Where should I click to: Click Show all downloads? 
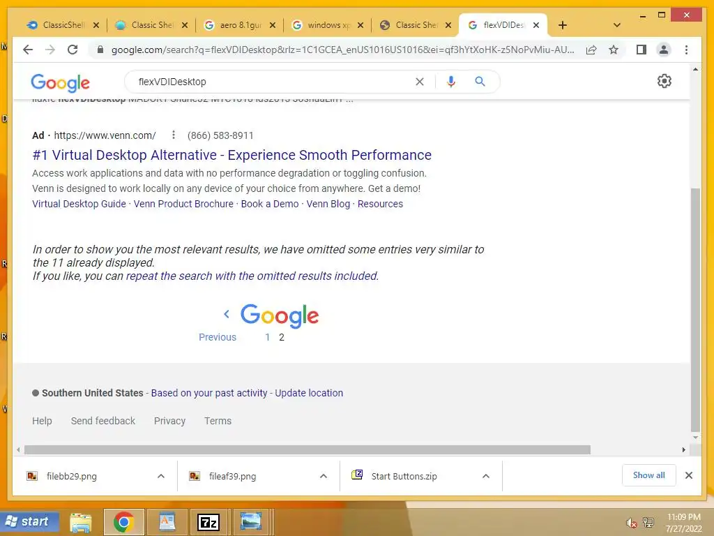coord(648,475)
